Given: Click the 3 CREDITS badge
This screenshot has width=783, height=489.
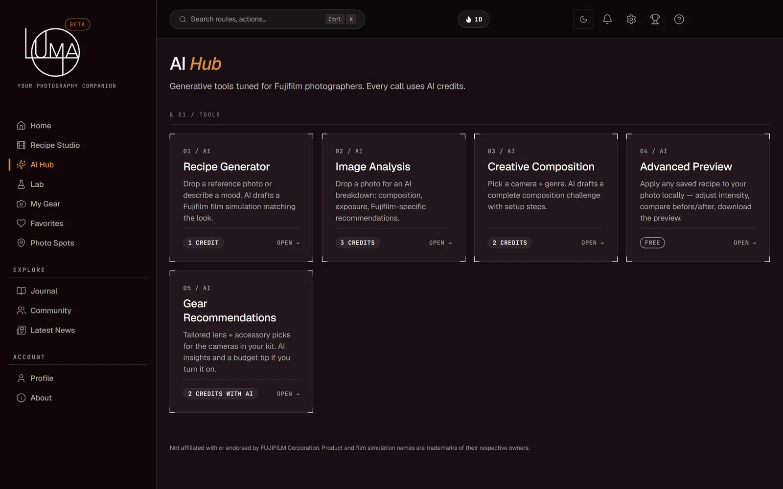Looking at the screenshot, I should click(358, 243).
